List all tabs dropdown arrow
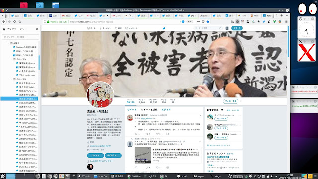The image size is (318, 179). tap(287, 15)
